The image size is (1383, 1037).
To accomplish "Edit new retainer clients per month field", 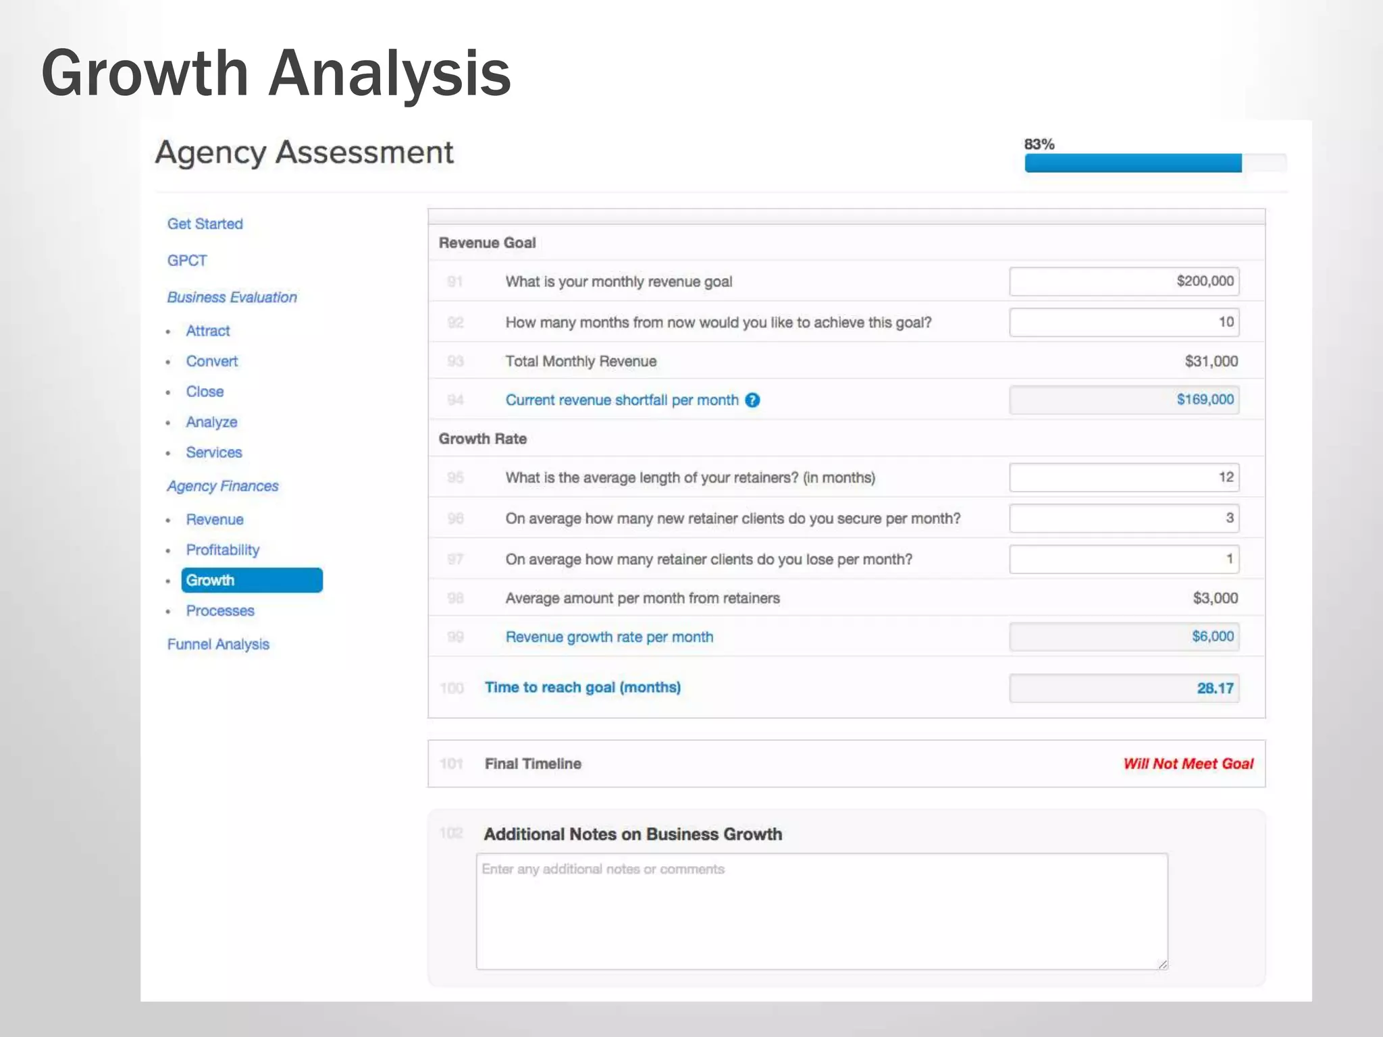I will tap(1124, 518).
